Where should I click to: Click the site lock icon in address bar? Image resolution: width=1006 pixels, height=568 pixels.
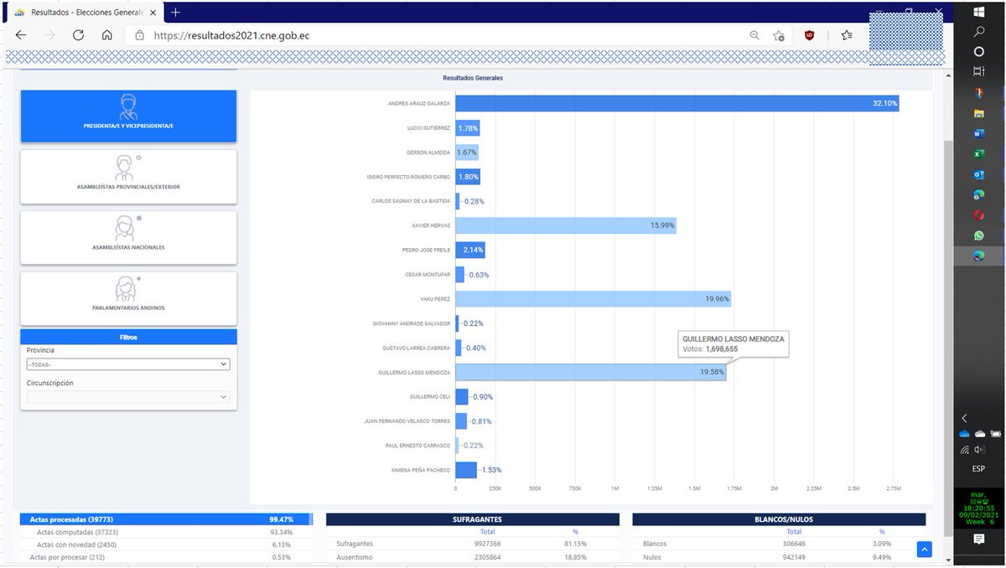[139, 35]
